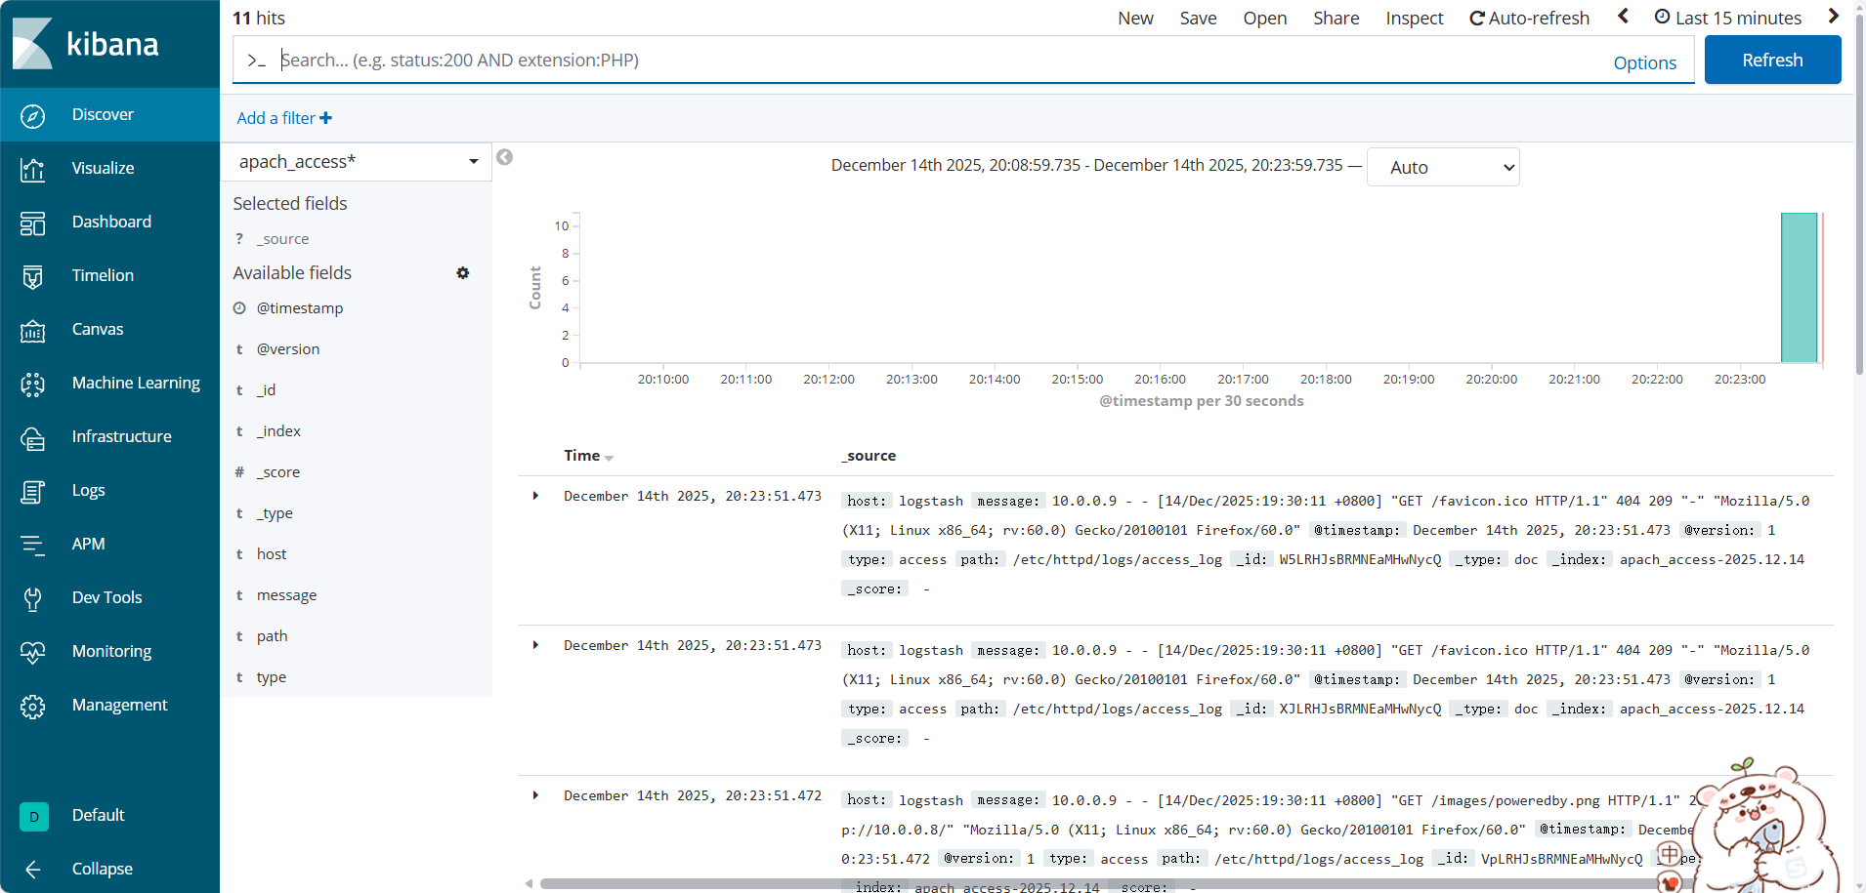The height and width of the screenshot is (893, 1866).
Task: Click Share in the top menu
Action: click(x=1336, y=18)
